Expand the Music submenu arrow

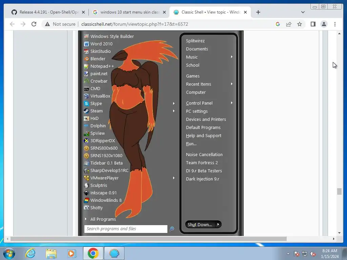click(232, 57)
